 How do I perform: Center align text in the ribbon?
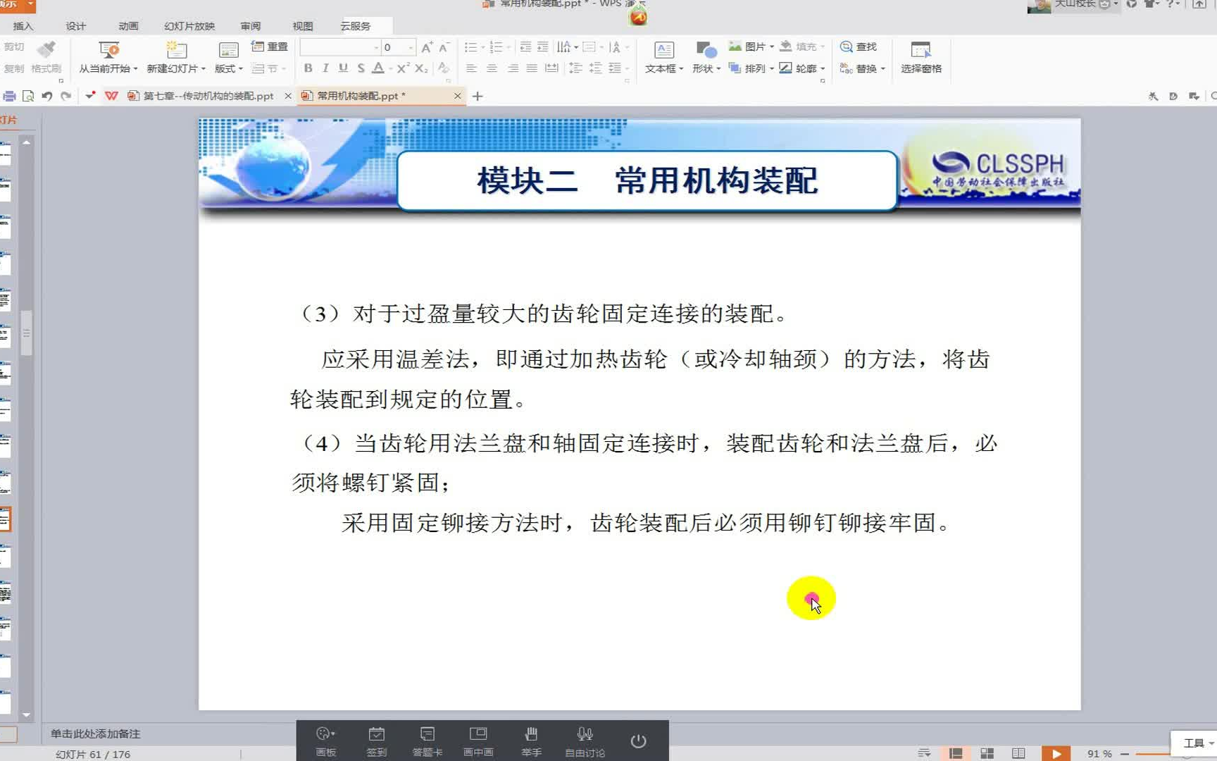pos(492,68)
